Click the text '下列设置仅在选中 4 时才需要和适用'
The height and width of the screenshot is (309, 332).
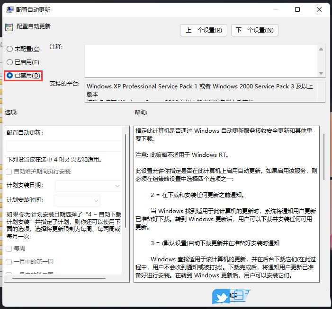54,160
